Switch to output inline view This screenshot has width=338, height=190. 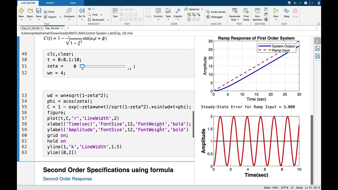coord(317,49)
